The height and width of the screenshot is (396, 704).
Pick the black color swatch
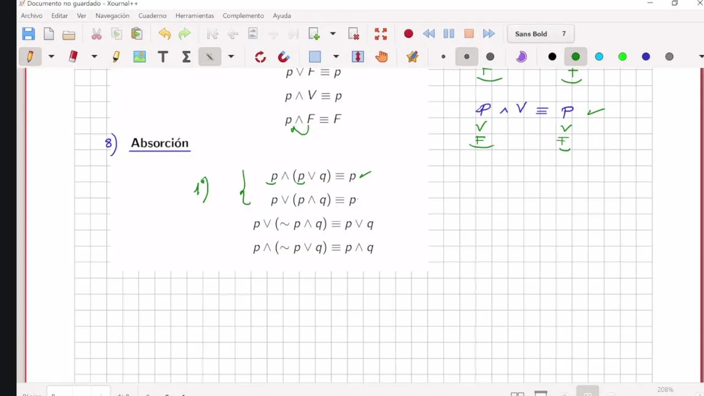pos(552,57)
